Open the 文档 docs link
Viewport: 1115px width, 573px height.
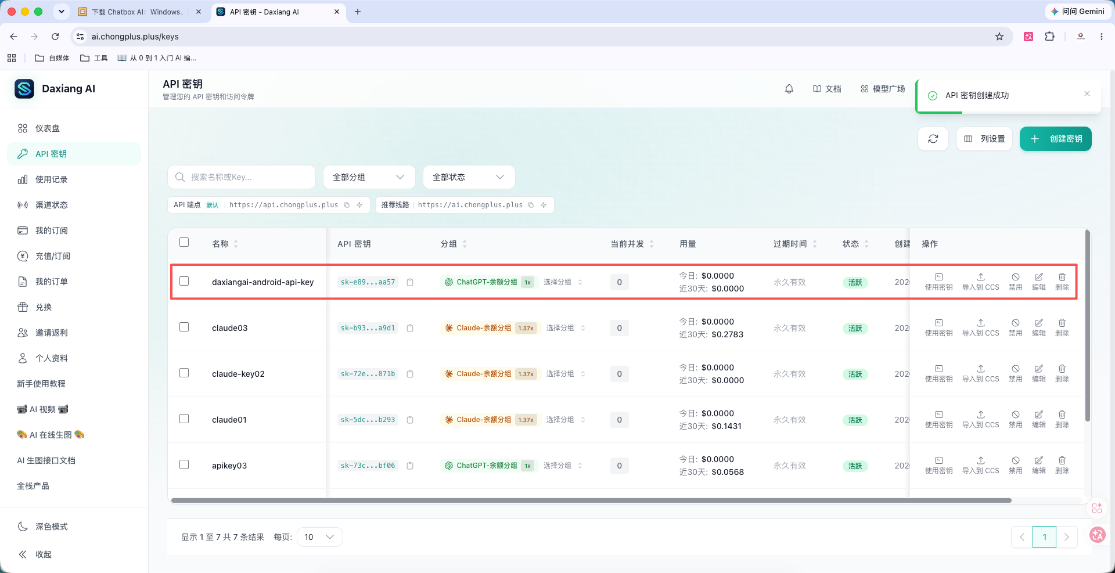827,89
